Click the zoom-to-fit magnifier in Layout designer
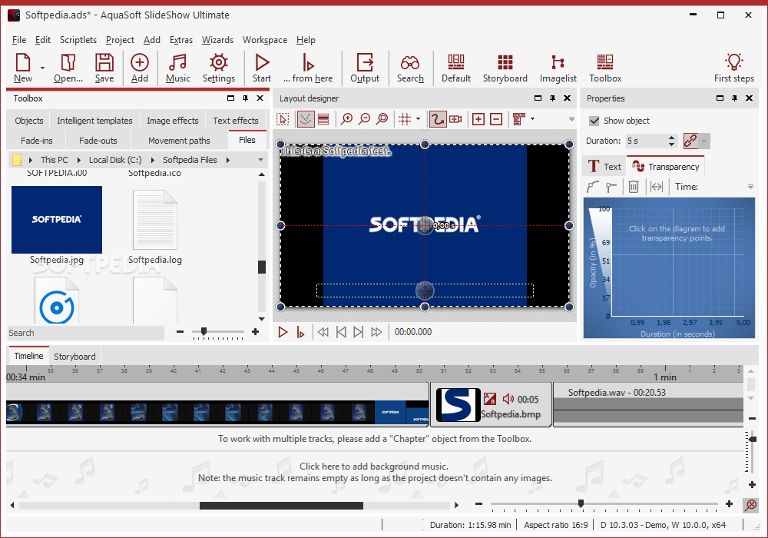The image size is (768, 538). (382, 118)
